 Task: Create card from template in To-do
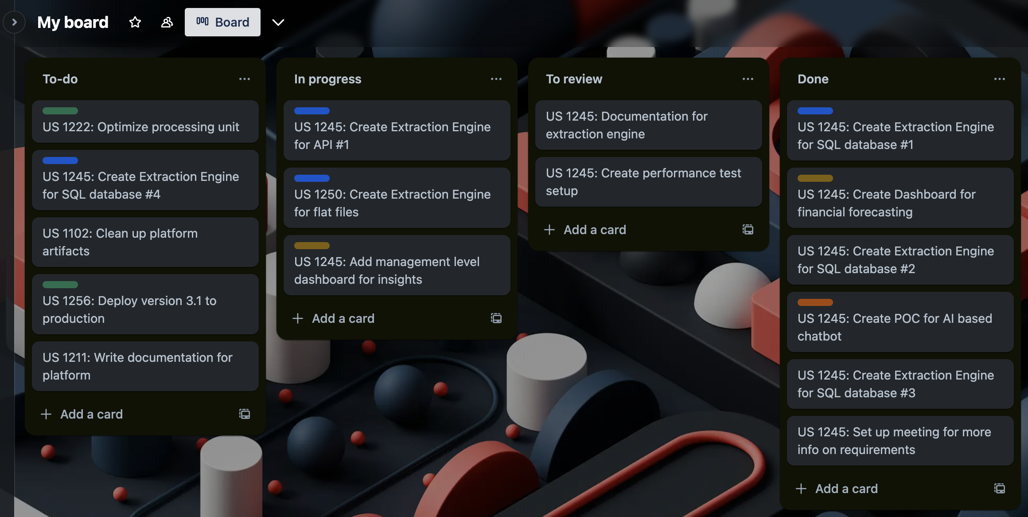(245, 414)
